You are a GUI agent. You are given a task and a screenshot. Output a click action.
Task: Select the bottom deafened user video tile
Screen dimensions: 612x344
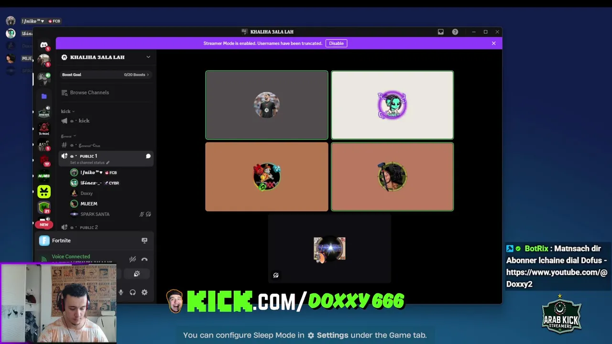pyautogui.click(x=329, y=248)
